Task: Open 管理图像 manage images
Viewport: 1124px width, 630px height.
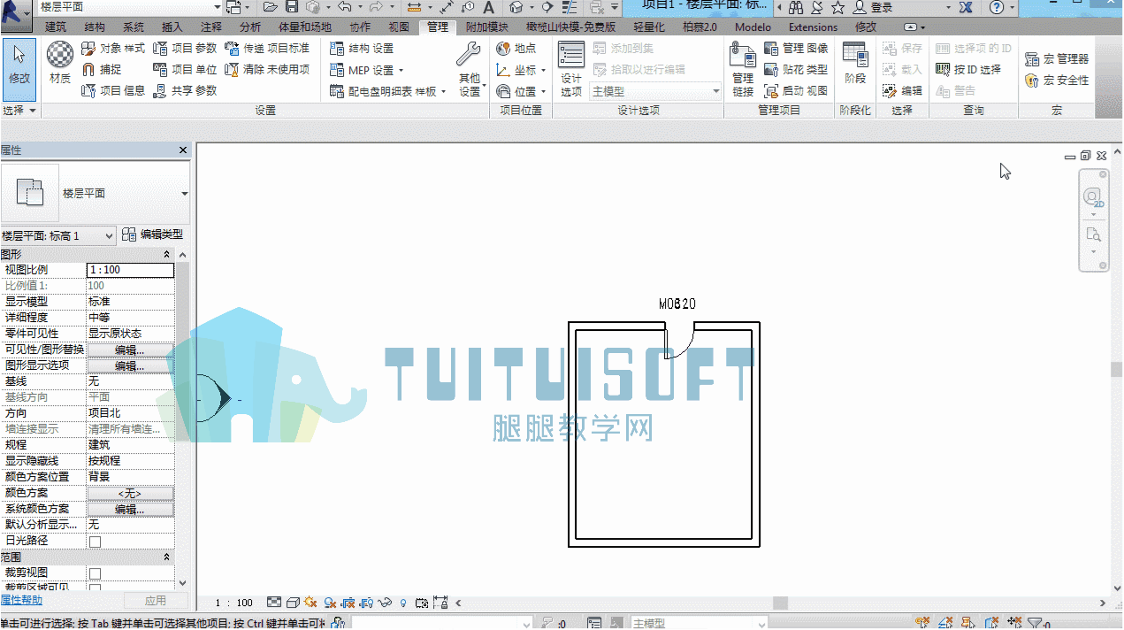Action: pyautogui.click(x=796, y=48)
